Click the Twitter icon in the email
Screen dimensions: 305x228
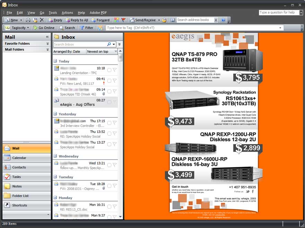(247, 191)
